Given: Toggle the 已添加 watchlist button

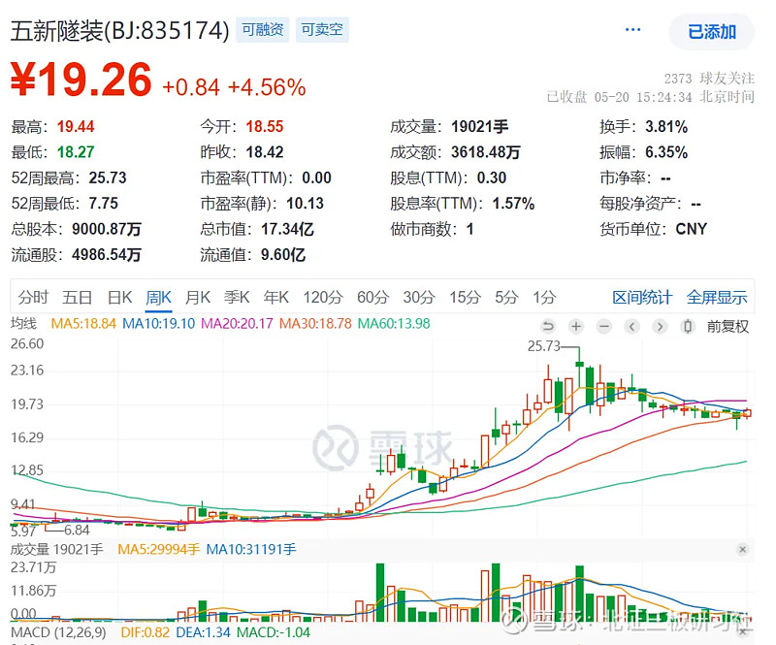Looking at the screenshot, I should tap(712, 32).
